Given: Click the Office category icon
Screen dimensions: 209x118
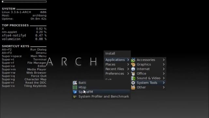Looking at the screenshot, I should coord(133,73).
